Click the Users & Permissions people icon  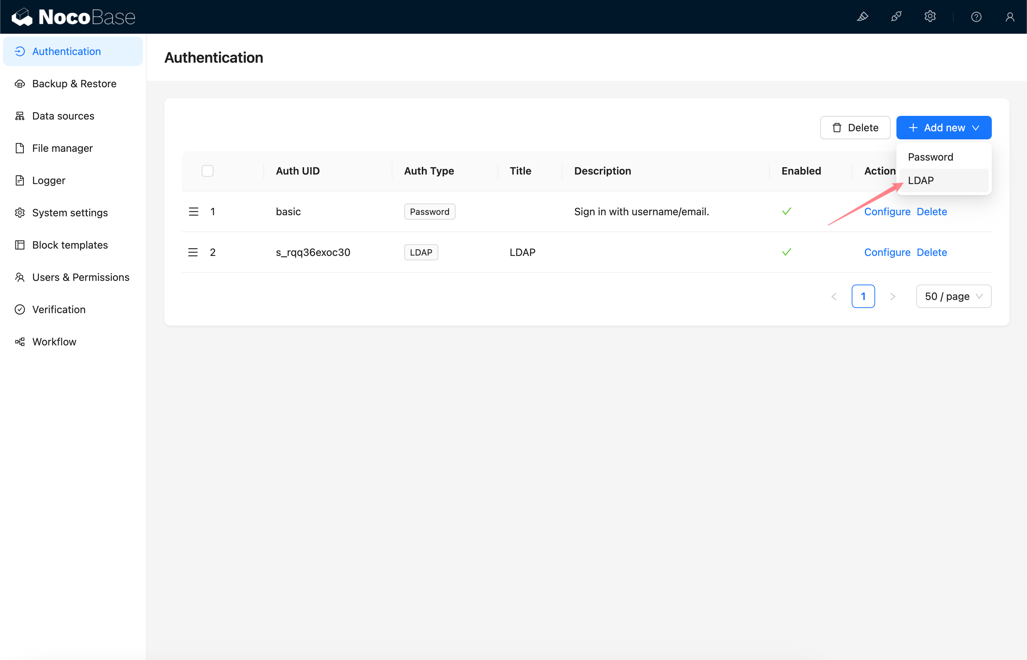pyautogui.click(x=20, y=277)
